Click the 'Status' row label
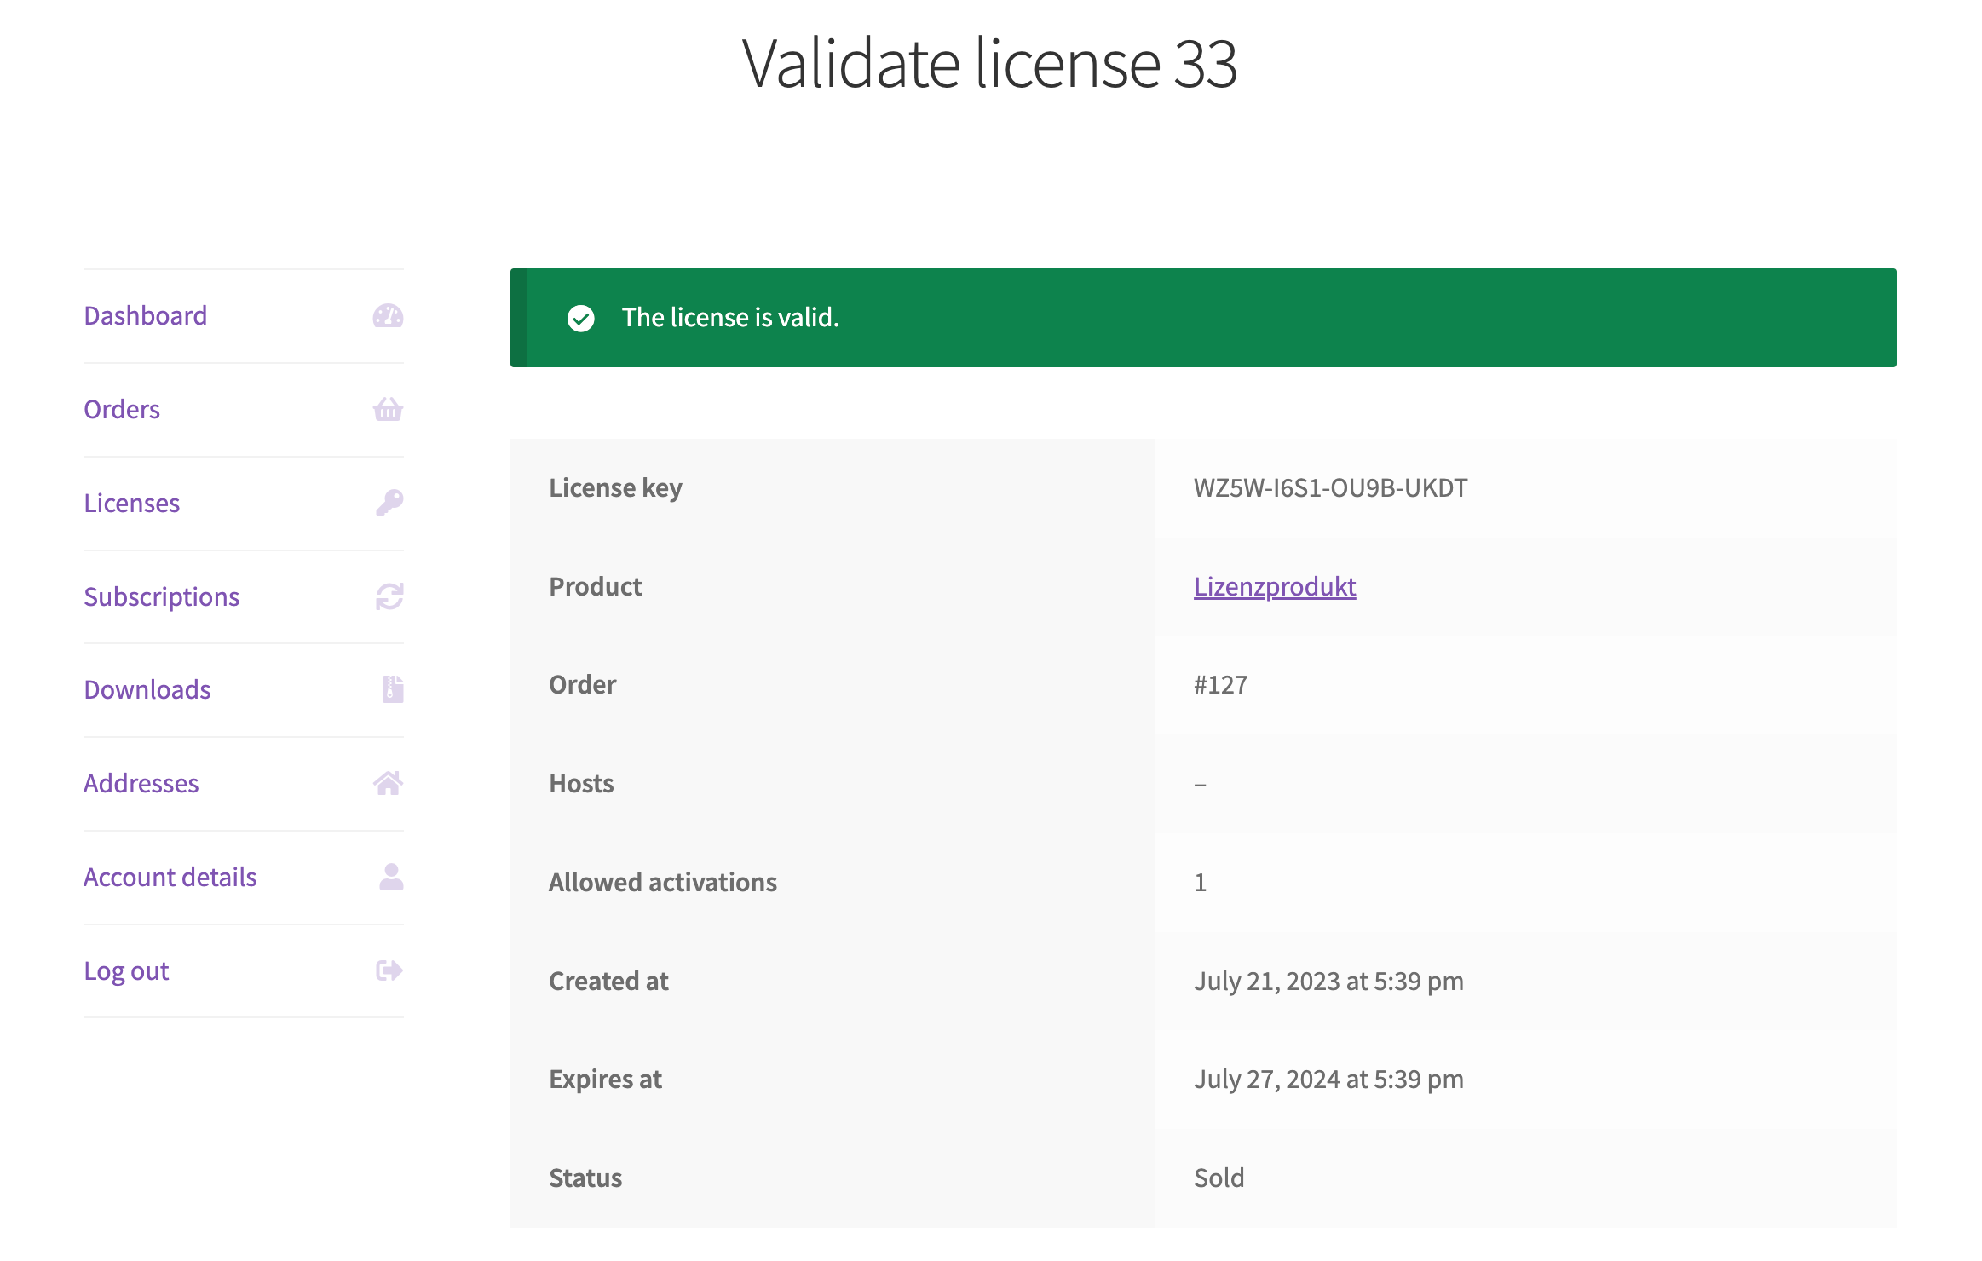Screen dimensions: 1982x1261 (x=586, y=1178)
